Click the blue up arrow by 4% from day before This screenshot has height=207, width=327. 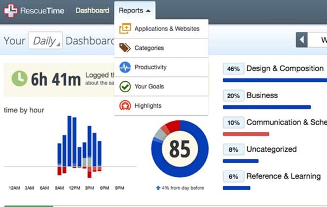pos(158,188)
